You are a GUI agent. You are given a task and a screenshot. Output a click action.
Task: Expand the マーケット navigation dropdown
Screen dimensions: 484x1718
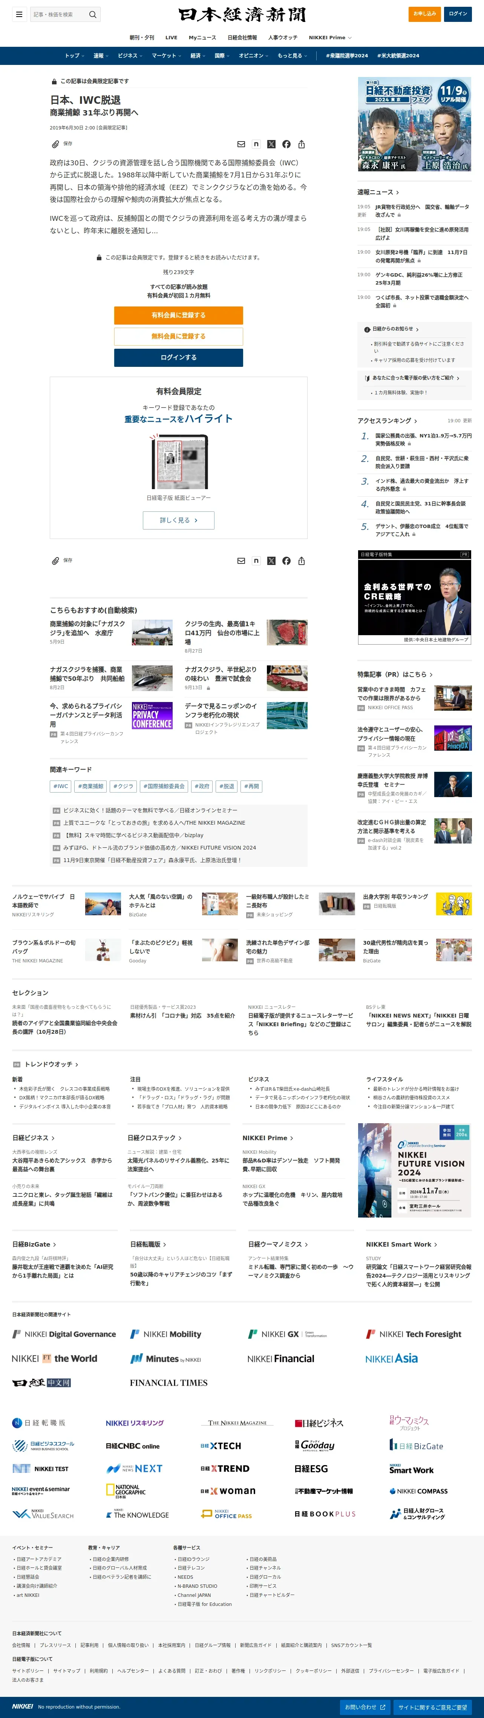[x=167, y=55]
